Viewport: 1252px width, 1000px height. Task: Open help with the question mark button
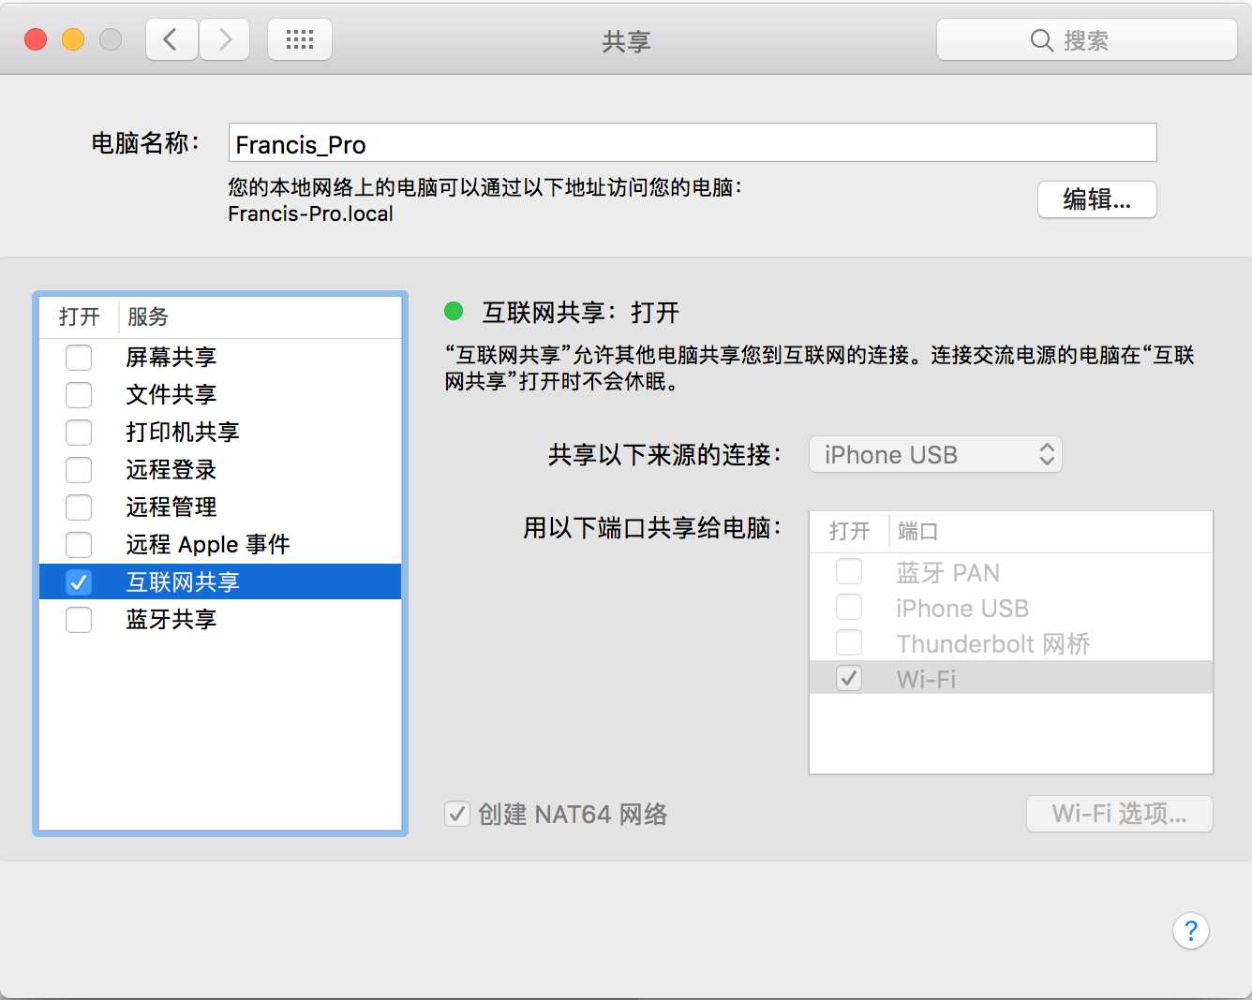tap(1190, 931)
